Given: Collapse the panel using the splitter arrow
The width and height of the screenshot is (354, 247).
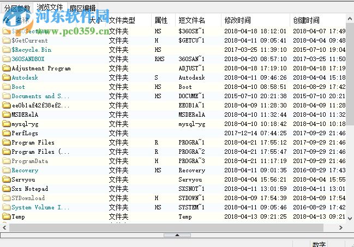Looking at the screenshot, I should point(177,235).
